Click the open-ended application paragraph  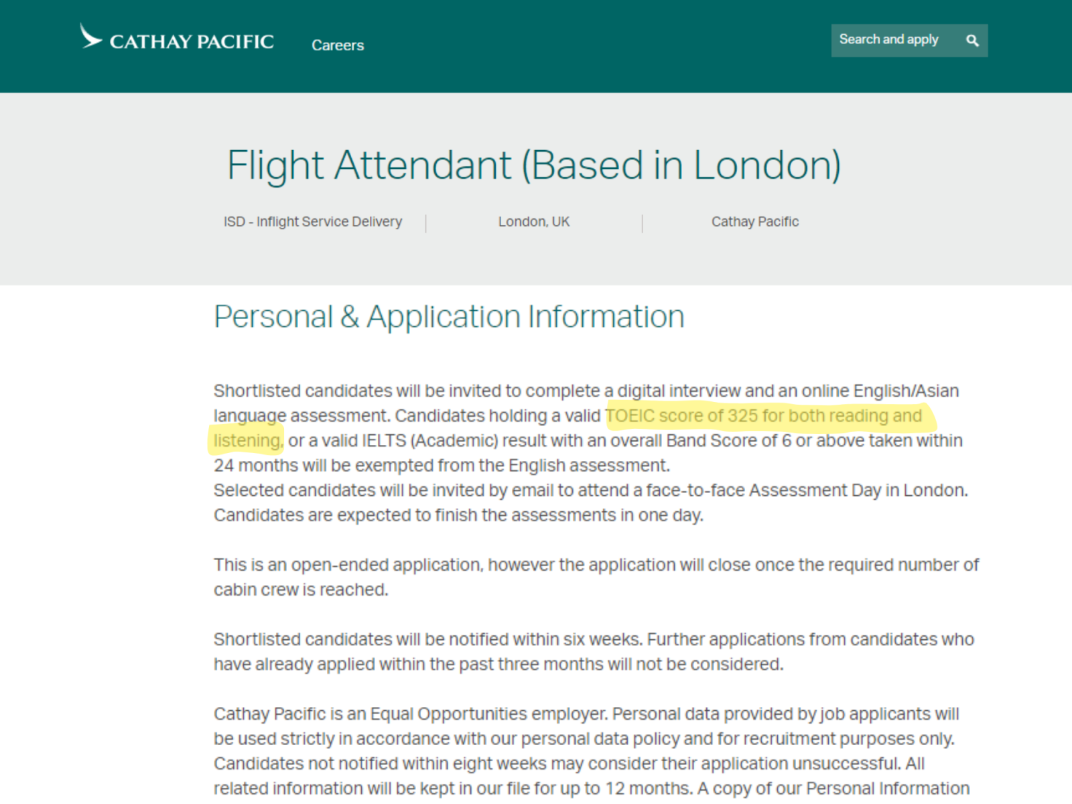(x=596, y=577)
